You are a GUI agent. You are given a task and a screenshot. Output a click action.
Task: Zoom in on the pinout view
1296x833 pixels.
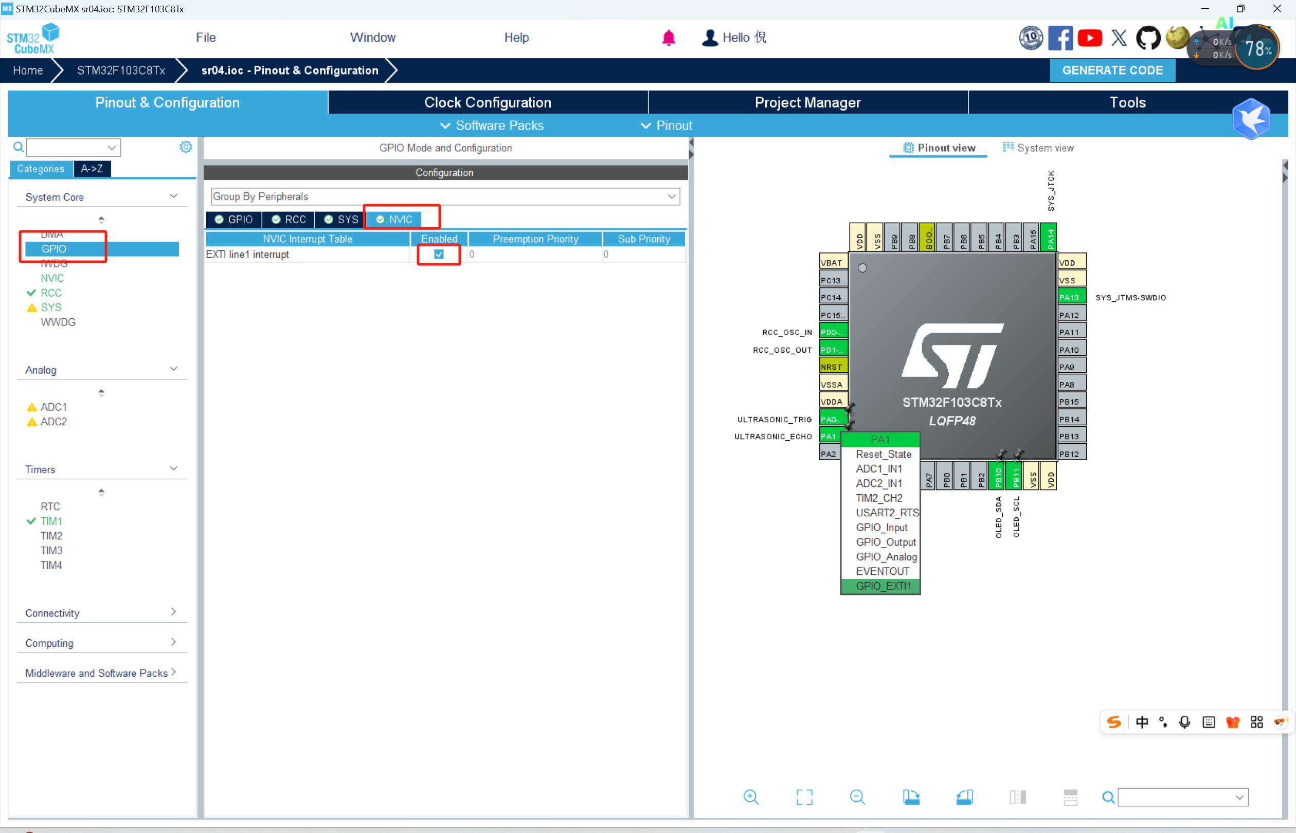(x=751, y=797)
